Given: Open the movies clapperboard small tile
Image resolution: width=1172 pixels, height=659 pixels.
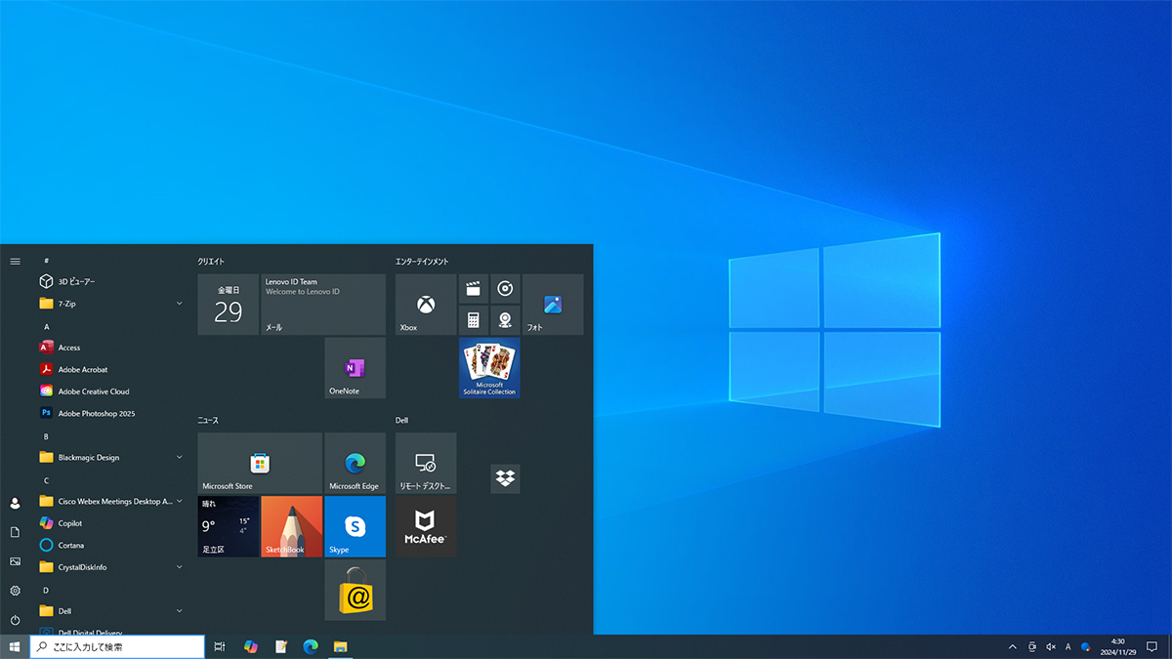Looking at the screenshot, I should click(x=474, y=289).
